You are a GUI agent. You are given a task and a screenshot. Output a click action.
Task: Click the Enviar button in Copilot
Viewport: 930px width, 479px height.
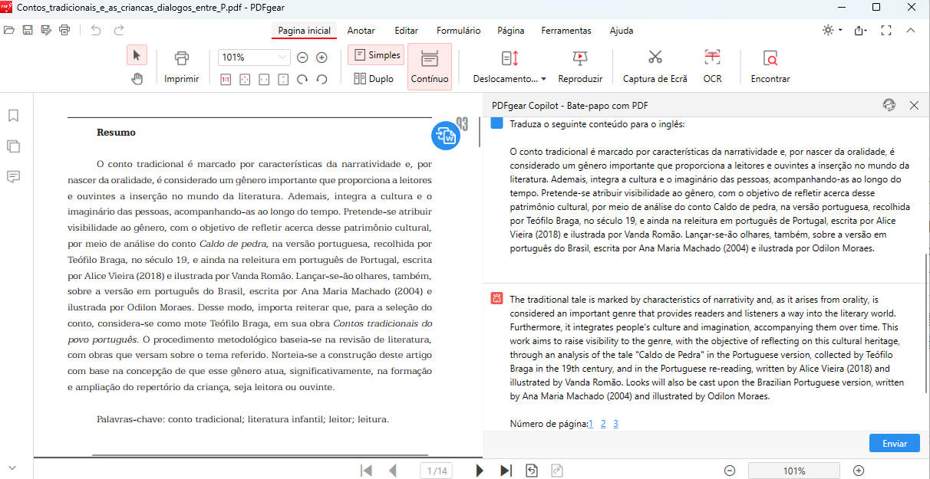pyautogui.click(x=894, y=443)
